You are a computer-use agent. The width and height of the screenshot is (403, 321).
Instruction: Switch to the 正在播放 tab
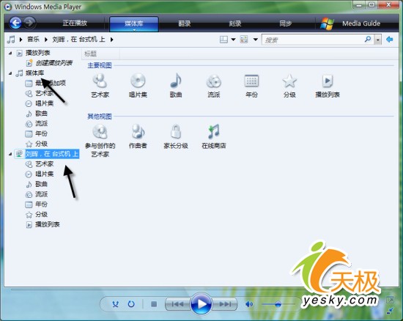75,23
